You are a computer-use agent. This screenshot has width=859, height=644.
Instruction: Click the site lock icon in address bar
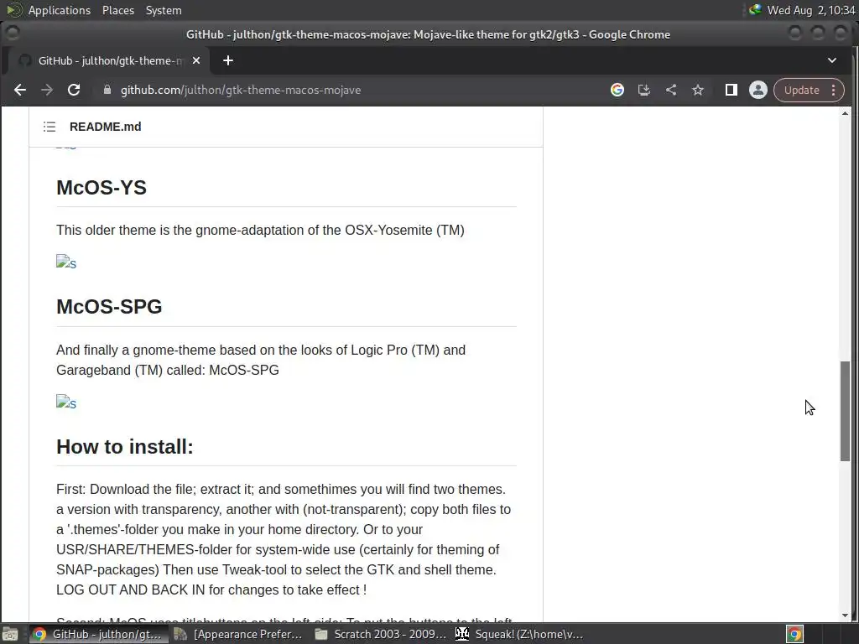tap(107, 90)
